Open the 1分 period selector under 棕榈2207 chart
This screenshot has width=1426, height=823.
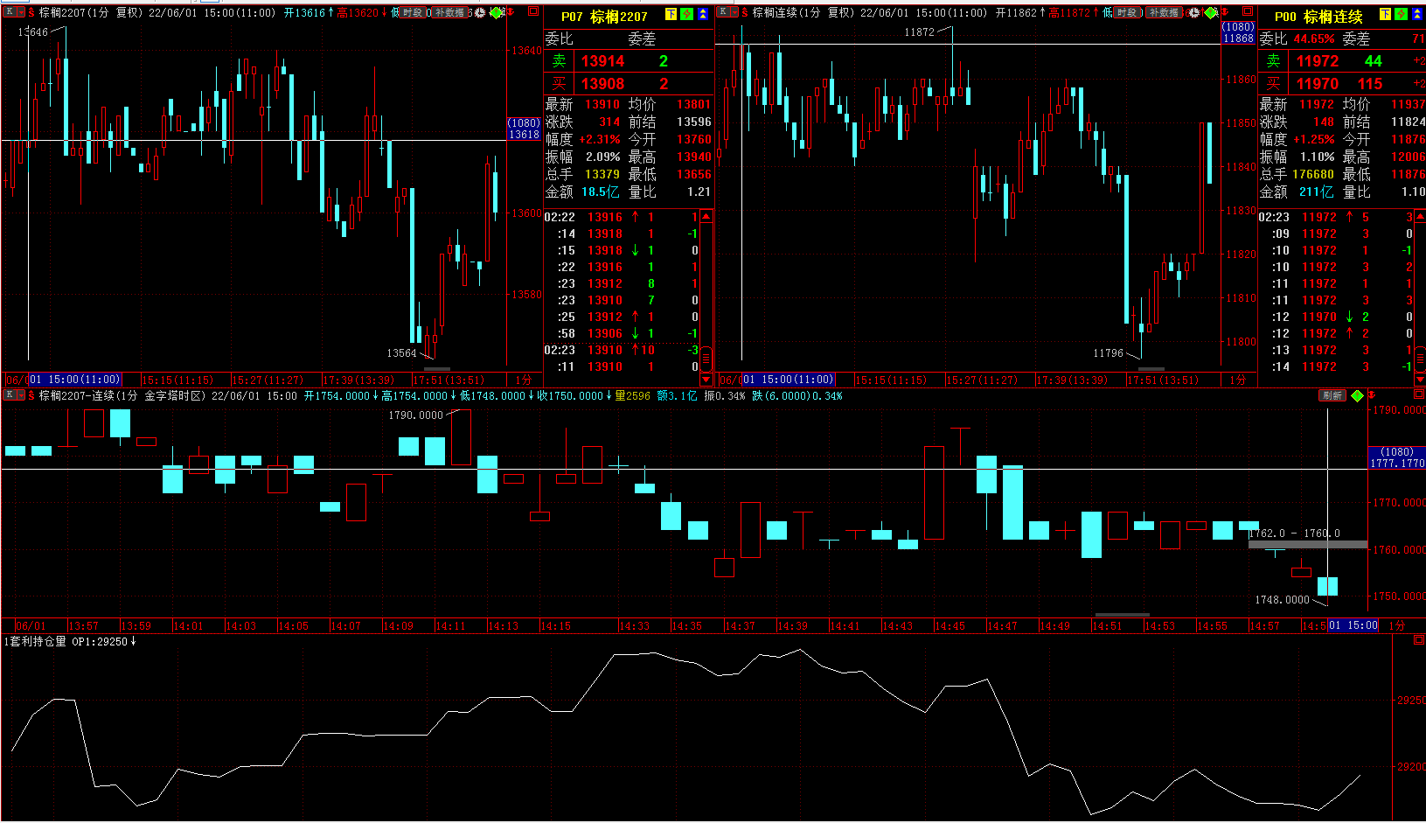(x=524, y=380)
